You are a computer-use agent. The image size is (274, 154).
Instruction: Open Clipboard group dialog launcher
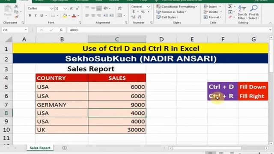(23, 23)
